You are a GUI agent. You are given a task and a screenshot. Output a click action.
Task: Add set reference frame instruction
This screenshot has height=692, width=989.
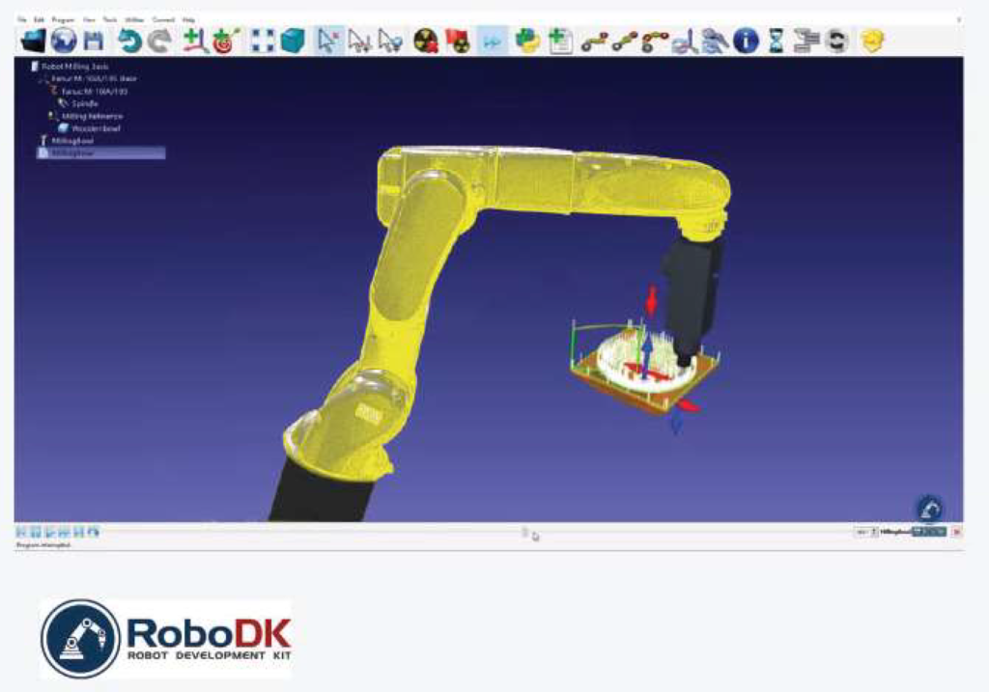point(685,42)
